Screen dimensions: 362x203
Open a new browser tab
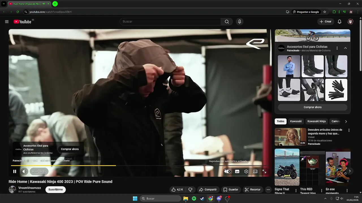[x=55, y=4]
